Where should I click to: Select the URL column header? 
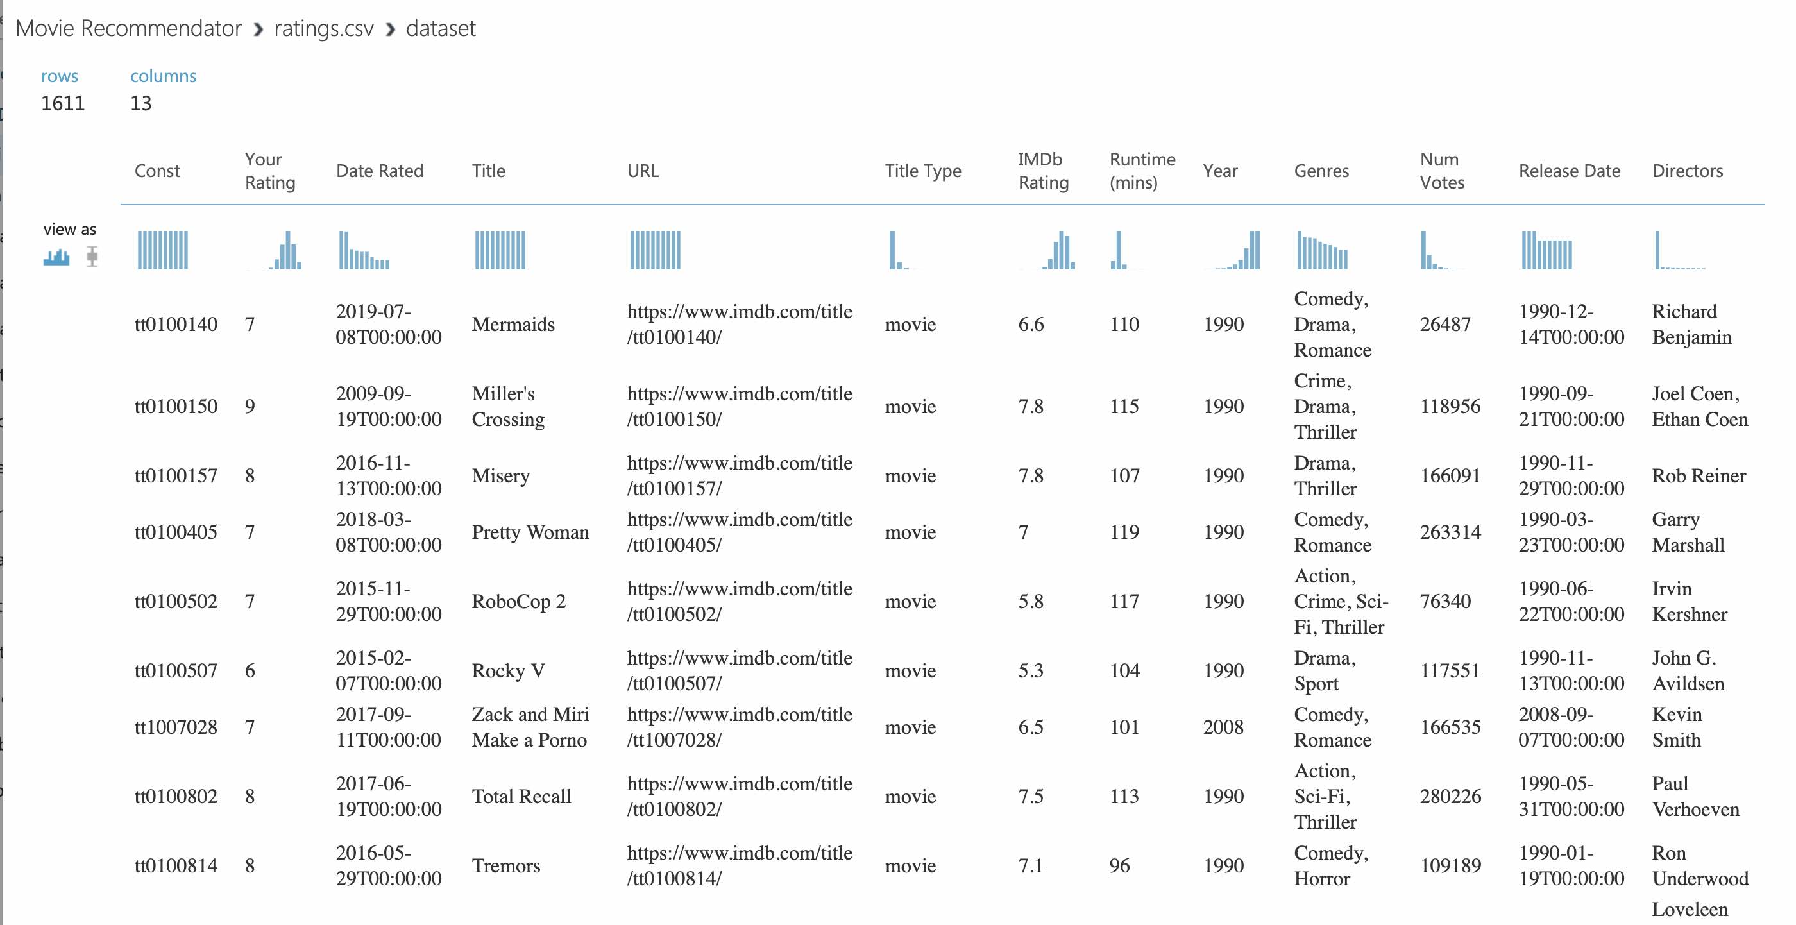(643, 171)
